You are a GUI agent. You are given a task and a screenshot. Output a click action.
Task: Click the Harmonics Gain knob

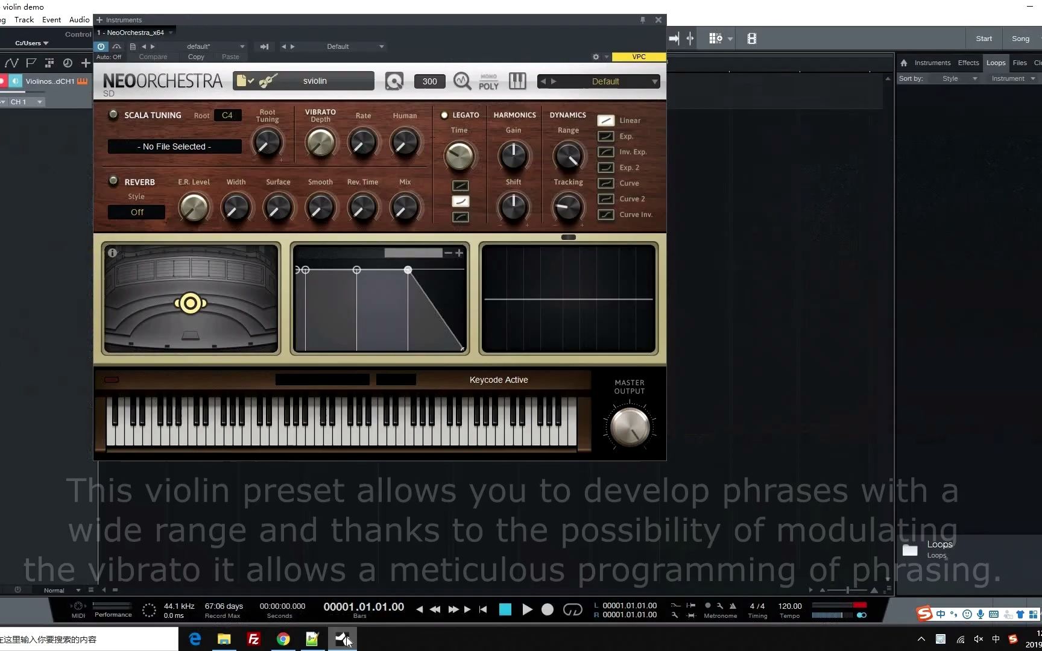pyautogui.click(x=513, y=156)
